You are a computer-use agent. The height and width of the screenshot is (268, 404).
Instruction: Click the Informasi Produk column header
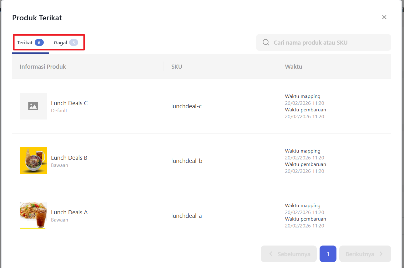click(x=43, y=66)
